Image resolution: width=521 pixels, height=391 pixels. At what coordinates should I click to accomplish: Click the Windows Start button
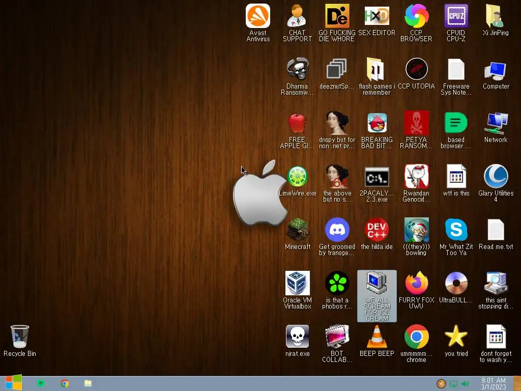(14, 383)
